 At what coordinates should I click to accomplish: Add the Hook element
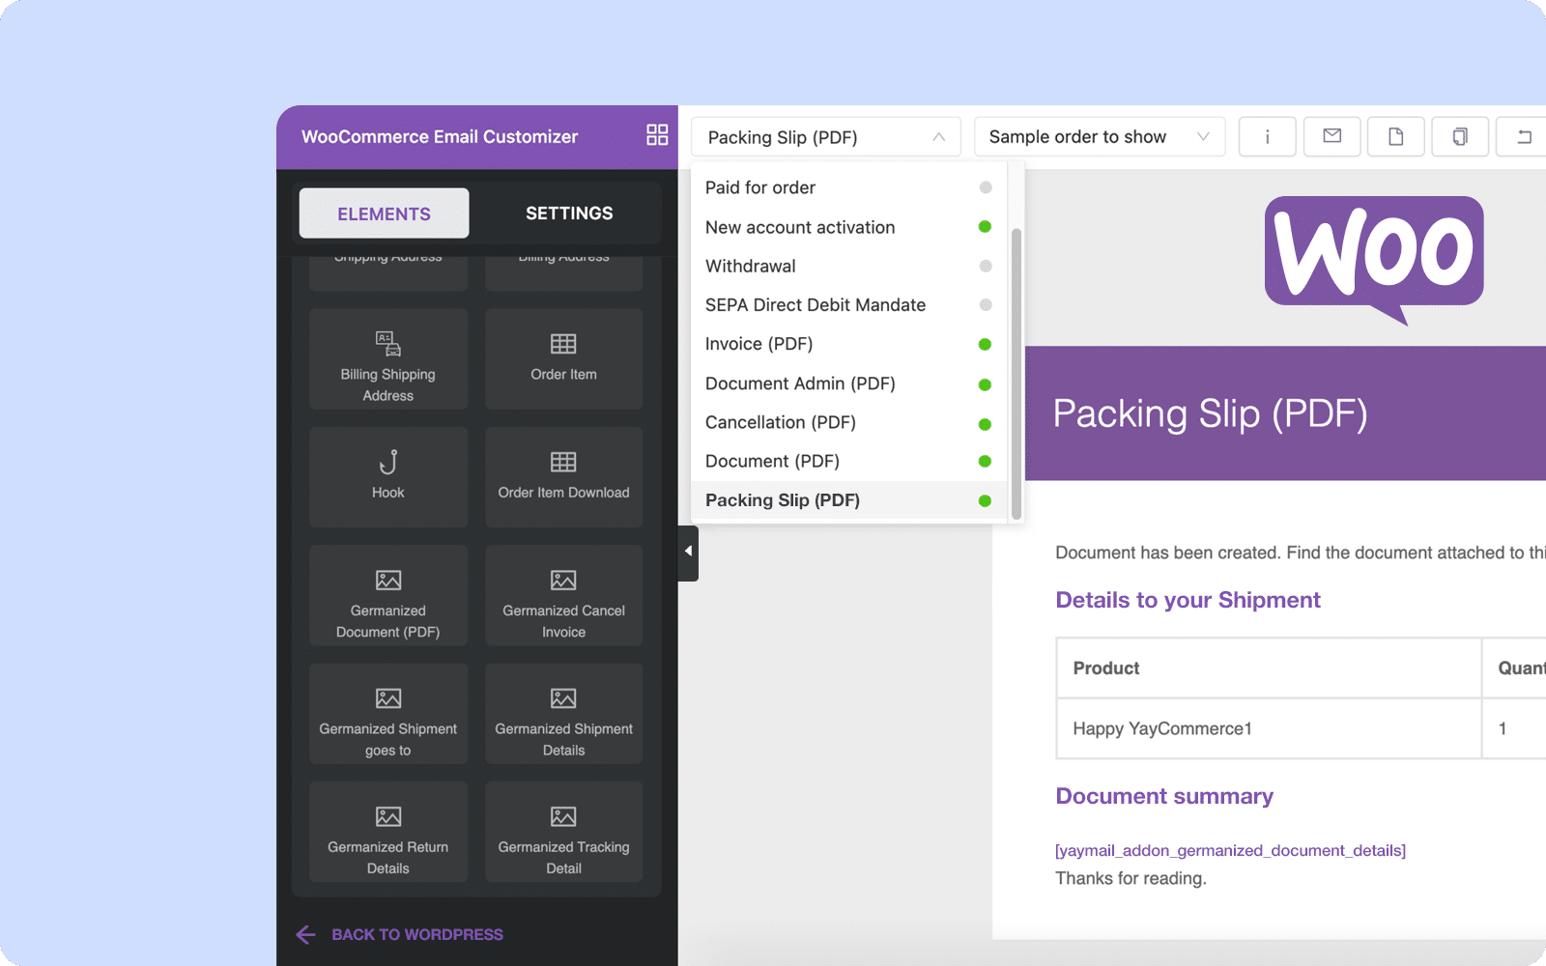pyautogui.click(x=388, y=477)
